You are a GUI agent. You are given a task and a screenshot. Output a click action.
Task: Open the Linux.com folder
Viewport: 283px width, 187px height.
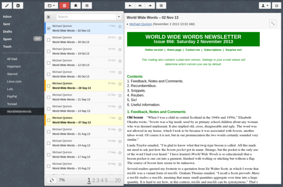click(x=14, y=81)
